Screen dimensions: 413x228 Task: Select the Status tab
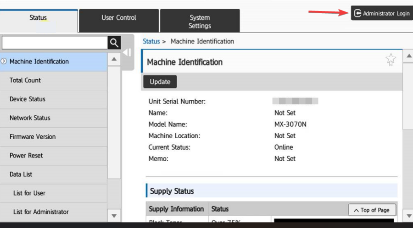[38, 18]
